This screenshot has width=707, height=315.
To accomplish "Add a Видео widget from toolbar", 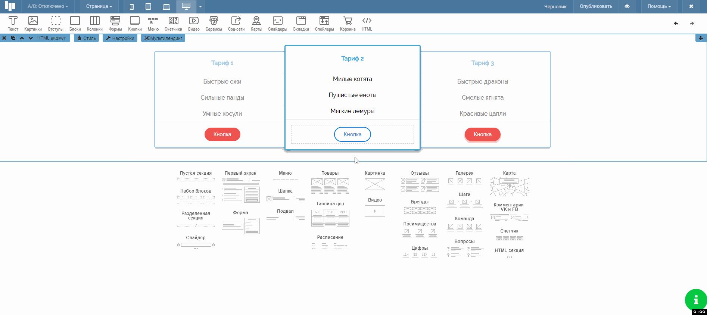I will [x=194, y=24].
